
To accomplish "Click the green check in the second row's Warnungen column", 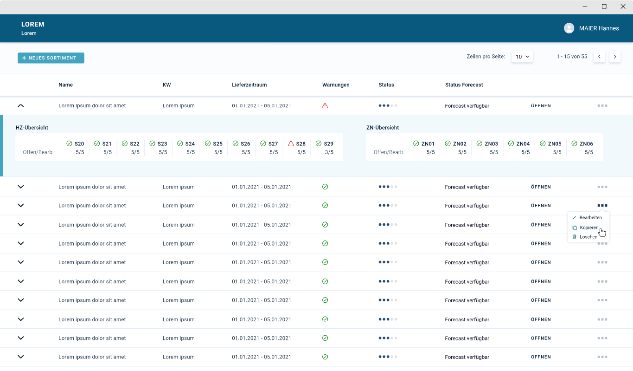I will [x=325, y=187].
